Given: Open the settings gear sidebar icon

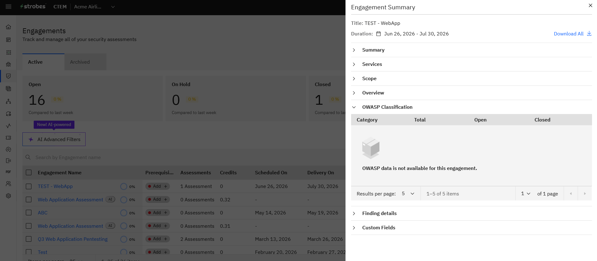Looking at the screenshot, I should coord(8,196).
